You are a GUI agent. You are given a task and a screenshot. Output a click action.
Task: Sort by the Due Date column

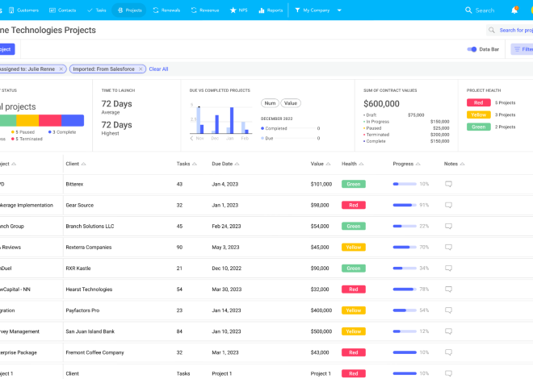click(225, 164)
